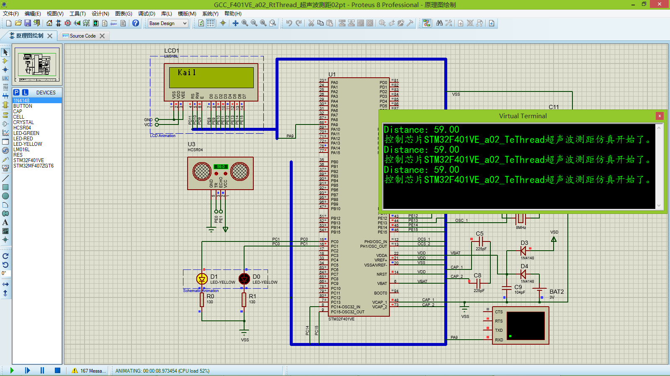
Task: Select the Graph Mode tool
Action: click(5, 133)
